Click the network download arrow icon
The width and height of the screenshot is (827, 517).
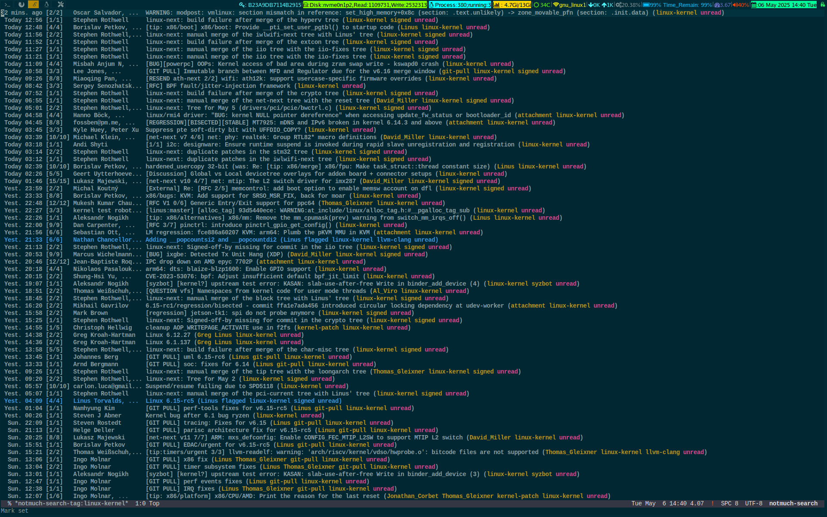[x=591, y=5]
